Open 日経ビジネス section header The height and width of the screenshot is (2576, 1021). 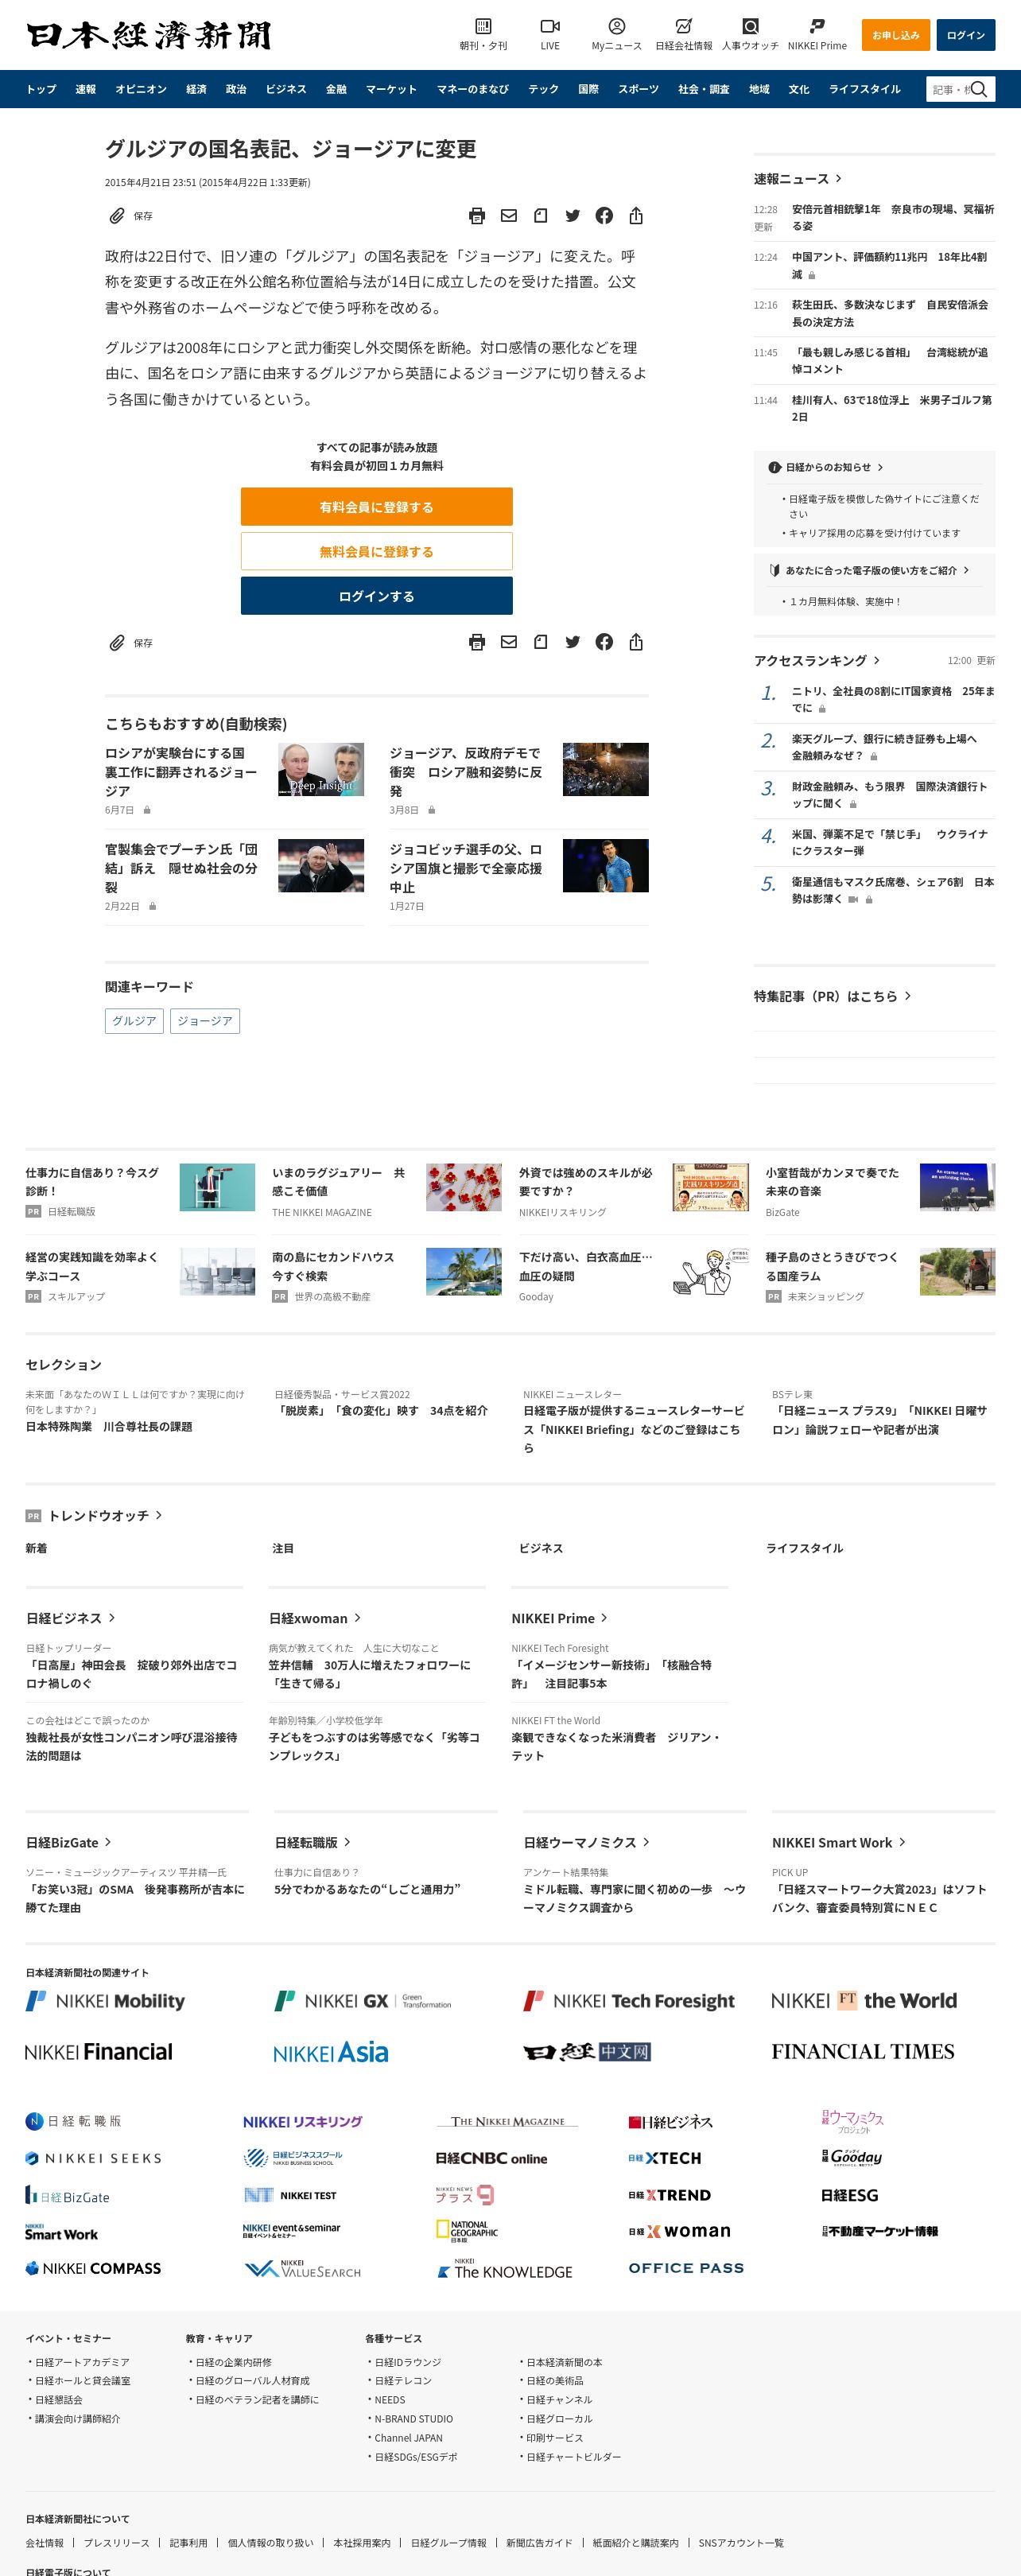[x=70, y=1617]
